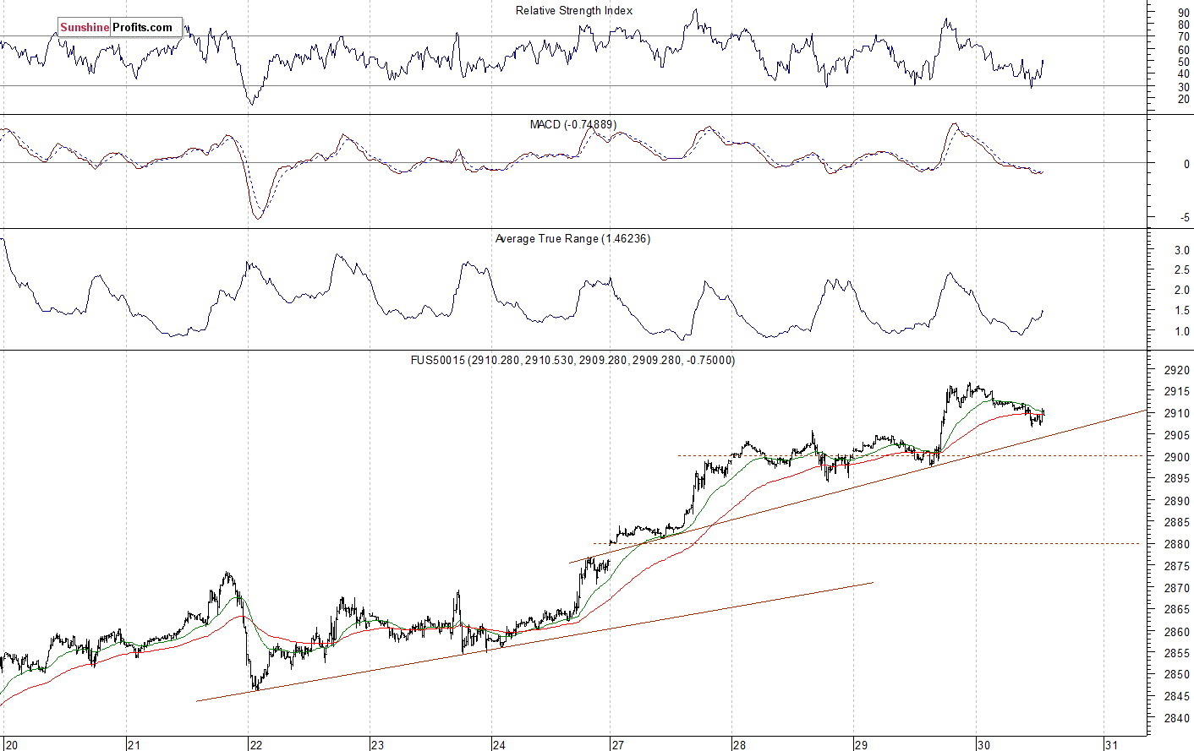Click the 2840 price axis label
This screenshot has width=1194, height=751.
click(1177, 719)
